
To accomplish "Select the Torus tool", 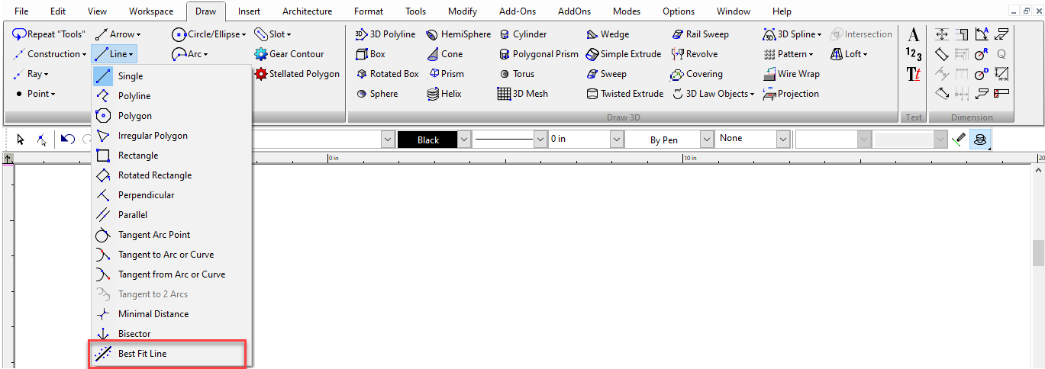I will pyautogui.click(x=517, y=74).
